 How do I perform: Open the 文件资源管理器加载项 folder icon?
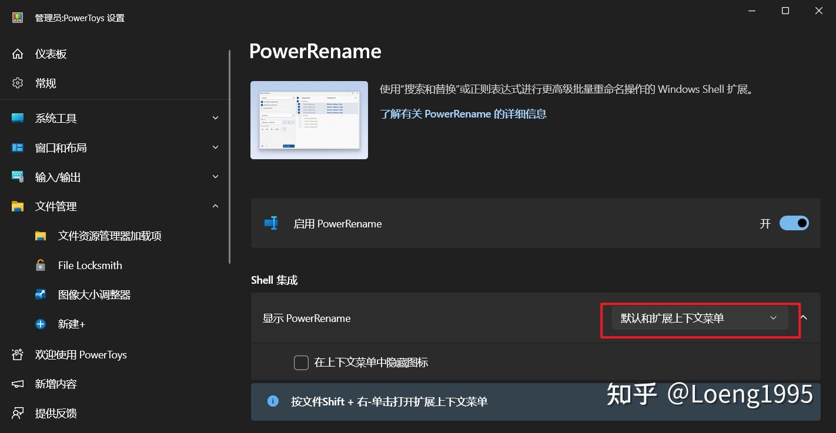click(x=40, y=236)
